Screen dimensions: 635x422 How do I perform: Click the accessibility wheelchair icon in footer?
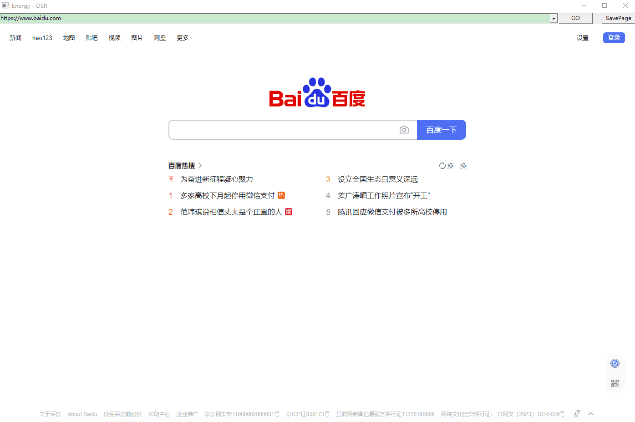pos(577,413)
